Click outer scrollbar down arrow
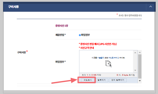This screenshot has height=94, width=158. (140, 81)
